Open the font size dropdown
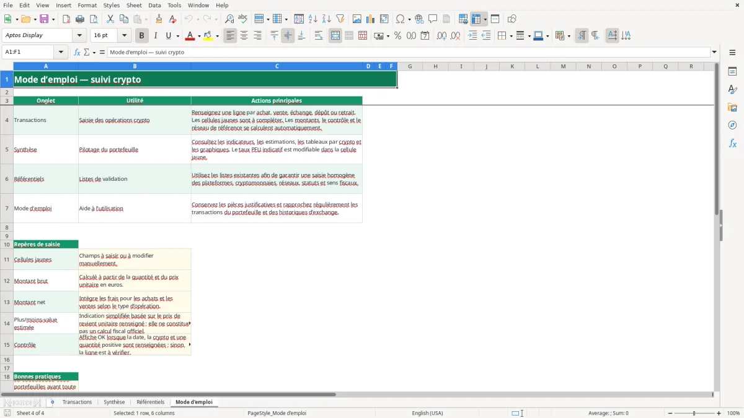The image size is (744, 418). (124, 36)
